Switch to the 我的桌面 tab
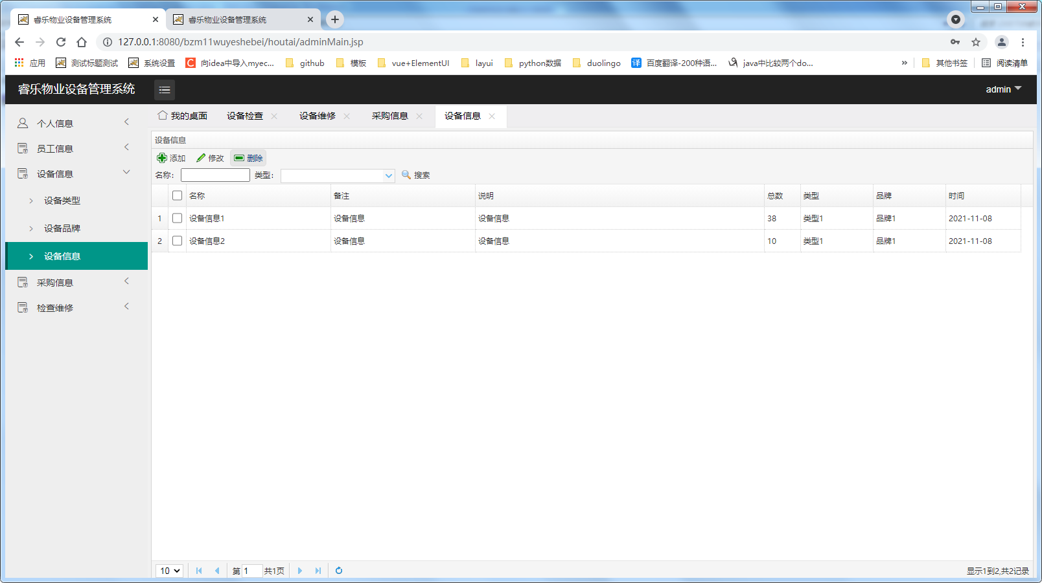This screenshot has height=583, width=1042. pyautogui.click(x=183, y=116)
